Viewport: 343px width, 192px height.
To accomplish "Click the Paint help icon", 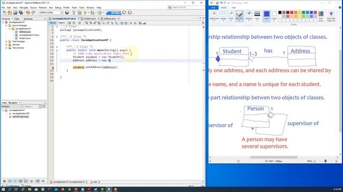I will click(340, 7).
